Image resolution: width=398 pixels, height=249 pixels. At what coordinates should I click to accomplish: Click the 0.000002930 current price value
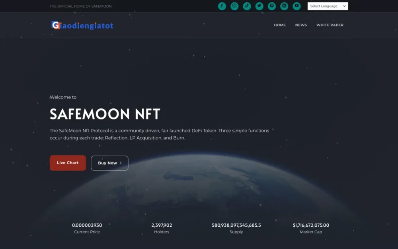87,225
